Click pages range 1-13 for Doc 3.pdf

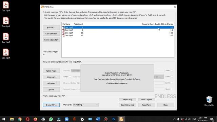tap(171, 33)
